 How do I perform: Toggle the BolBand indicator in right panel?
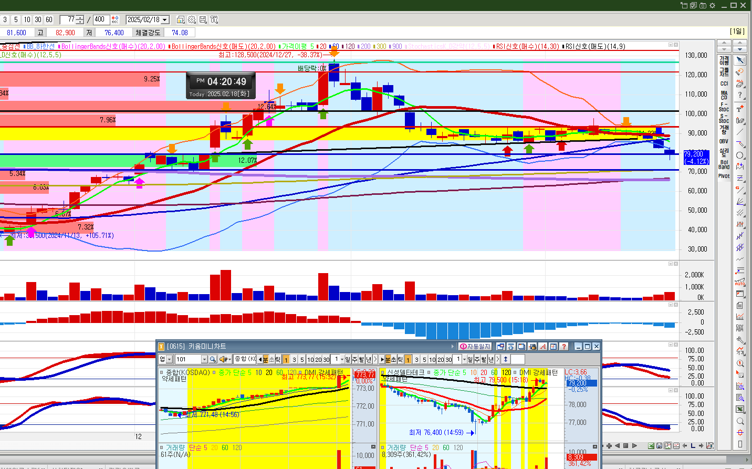pos(723,165)
